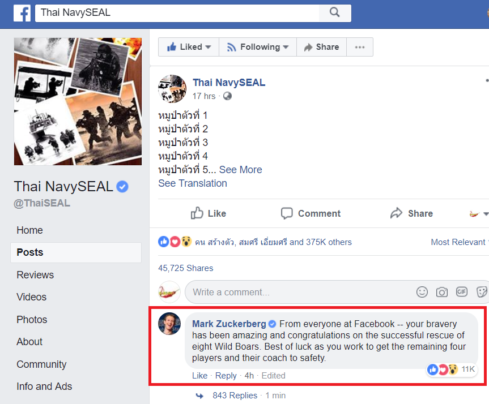
Task: Open sticker picker in comment box
Action: point(482,292)
